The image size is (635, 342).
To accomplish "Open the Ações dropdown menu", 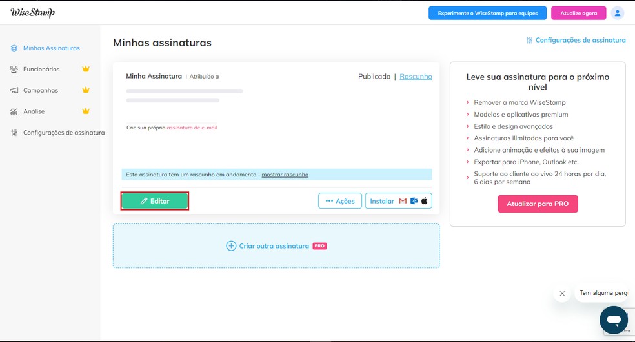I will [x=340, y=201].
